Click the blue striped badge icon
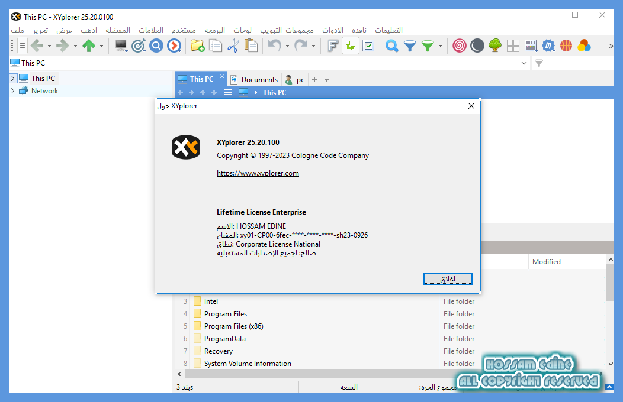The width and height of the screenshot is (623, 402). coord(548,46)
